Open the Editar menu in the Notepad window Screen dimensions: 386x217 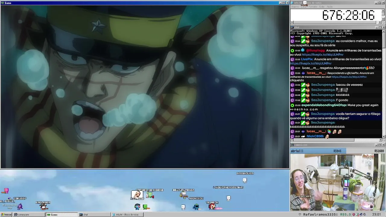coord(303,7)
